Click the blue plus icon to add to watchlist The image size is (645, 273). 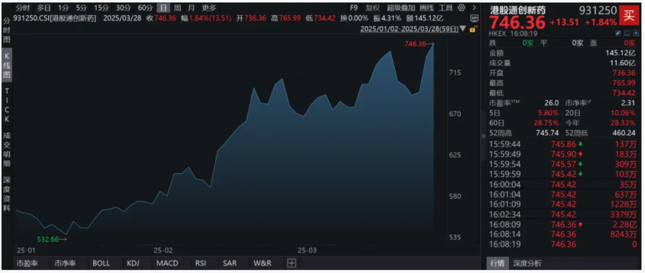click(636, 35)
